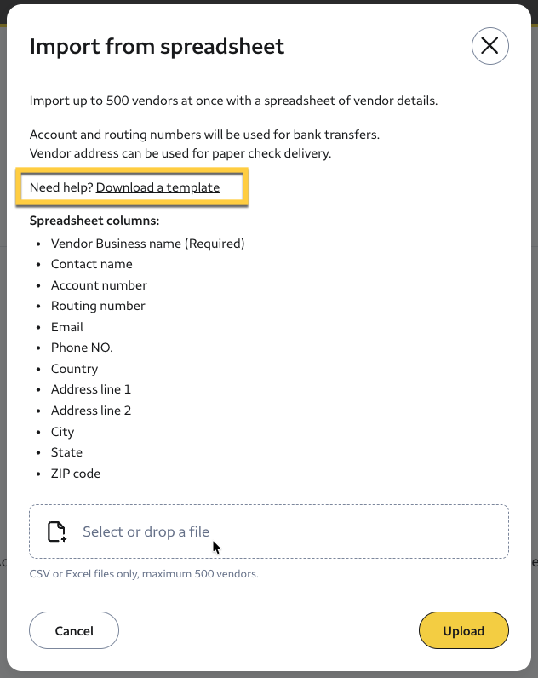Cancel the spreadsheet import
This screenshot has width=538, height=678.
click(74, 630)
